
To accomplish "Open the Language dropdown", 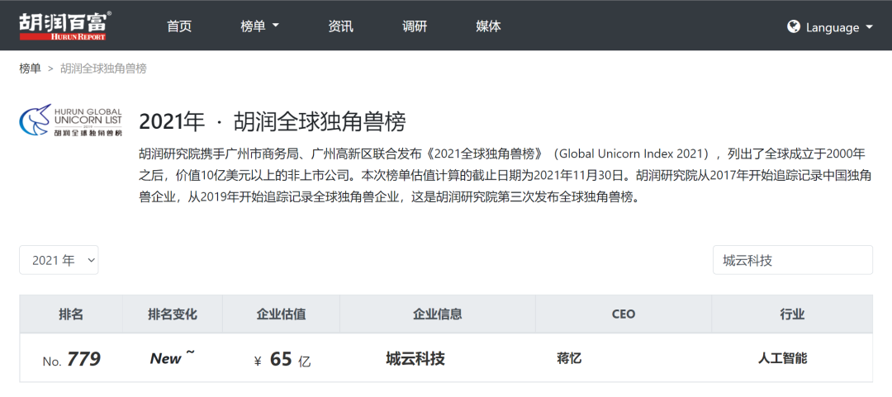I will 830,26.
